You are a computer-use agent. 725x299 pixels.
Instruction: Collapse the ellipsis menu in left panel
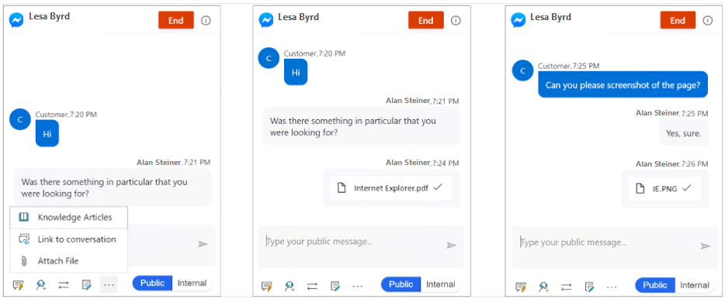[109, 285]
